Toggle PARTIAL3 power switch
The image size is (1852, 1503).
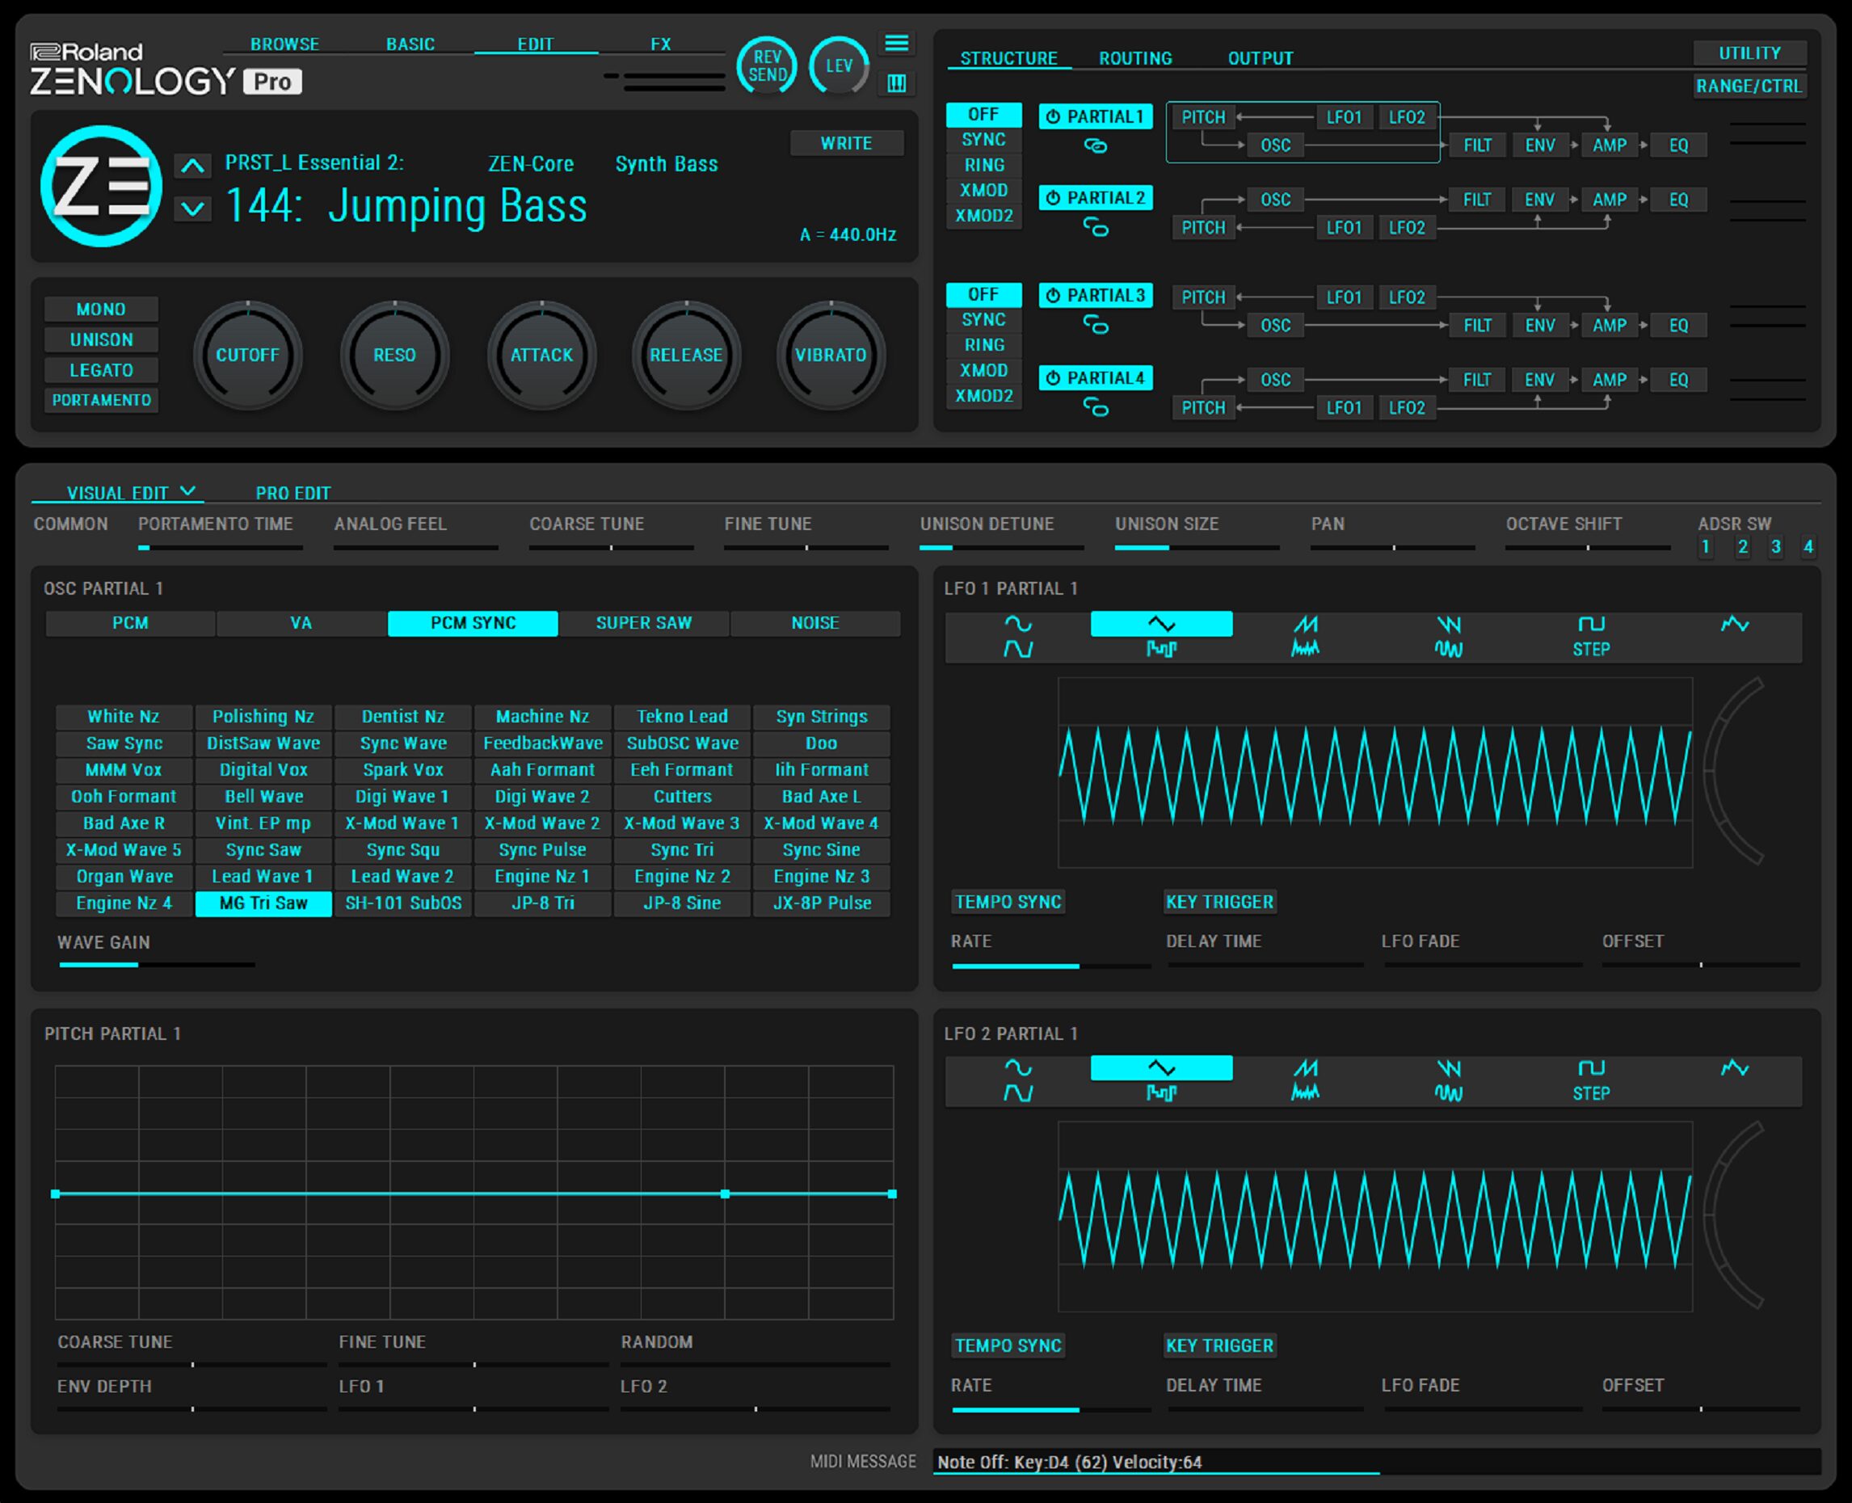1054,295
